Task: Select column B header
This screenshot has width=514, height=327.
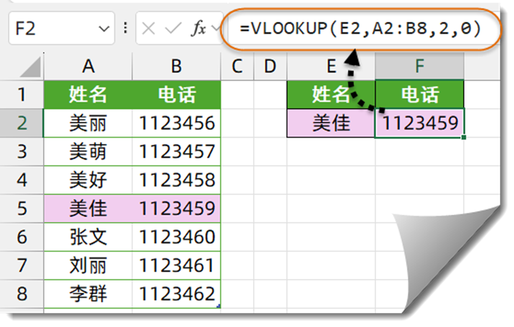Action: 176,66
